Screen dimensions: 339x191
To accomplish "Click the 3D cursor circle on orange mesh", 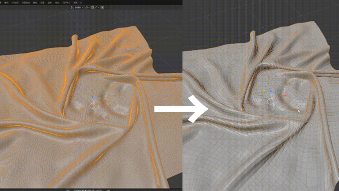I will [x=92, y=106].
